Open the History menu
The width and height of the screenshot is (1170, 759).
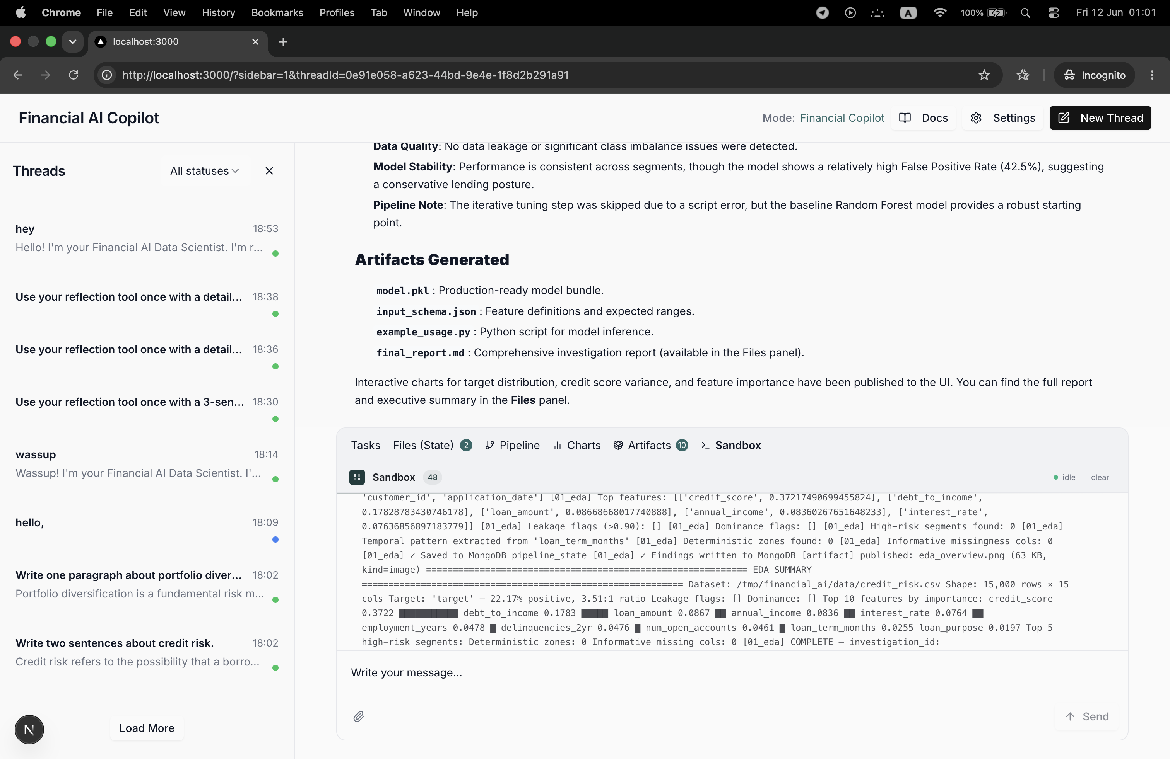218,12
